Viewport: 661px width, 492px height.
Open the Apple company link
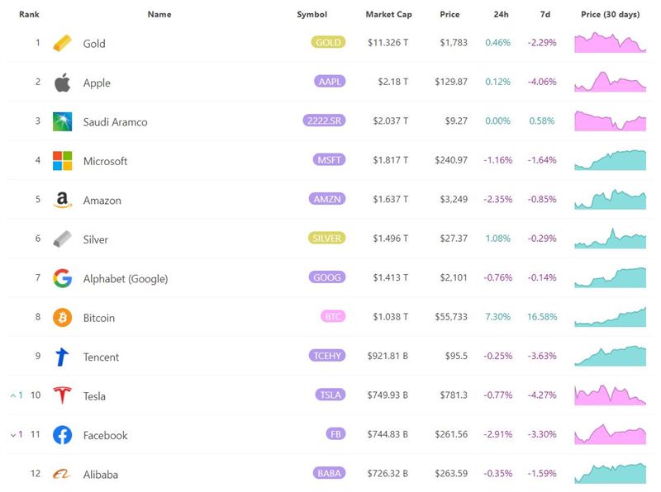[97, 83]
